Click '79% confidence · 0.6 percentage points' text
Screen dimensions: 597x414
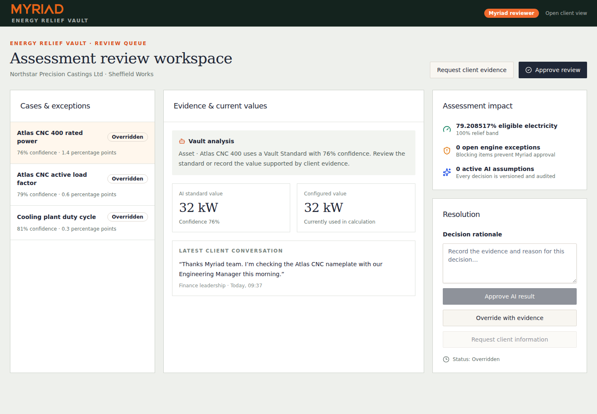pyautogui.click(x=67, y=195)
